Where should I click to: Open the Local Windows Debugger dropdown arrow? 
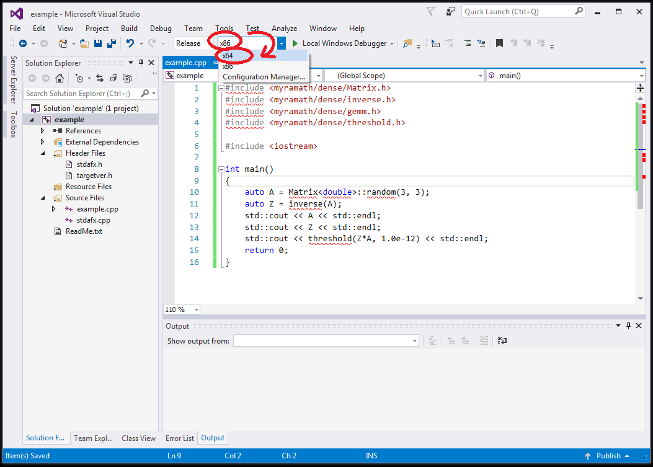pyautogui.click(x=392, y=43)
